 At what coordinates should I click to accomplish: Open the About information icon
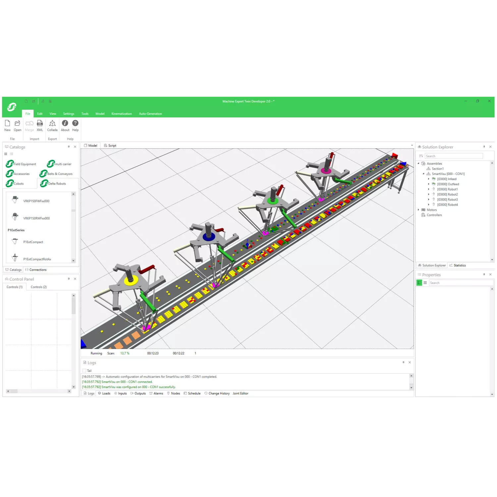click(x=65, y=124)
